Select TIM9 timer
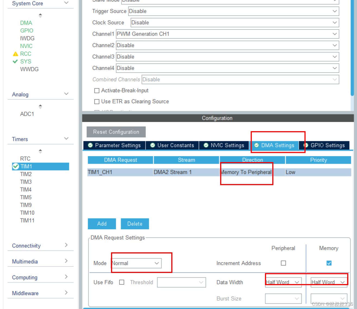 coord(26,205)
